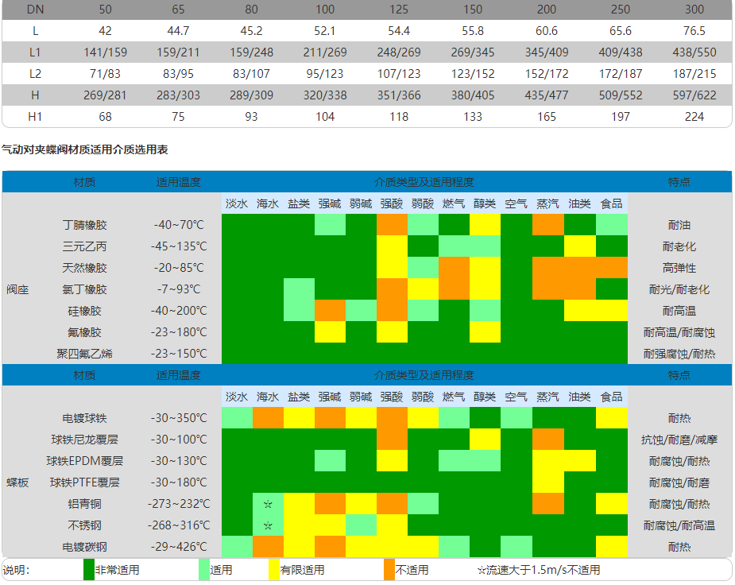Screen dimensions: 735x585
Task: Click the orange 强酸 cell for 丁腈橡胶
Action: point(392,225)
